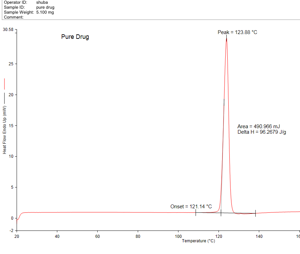
Task: Click the Operator ID value "shuba"
Action: [42, 2]
